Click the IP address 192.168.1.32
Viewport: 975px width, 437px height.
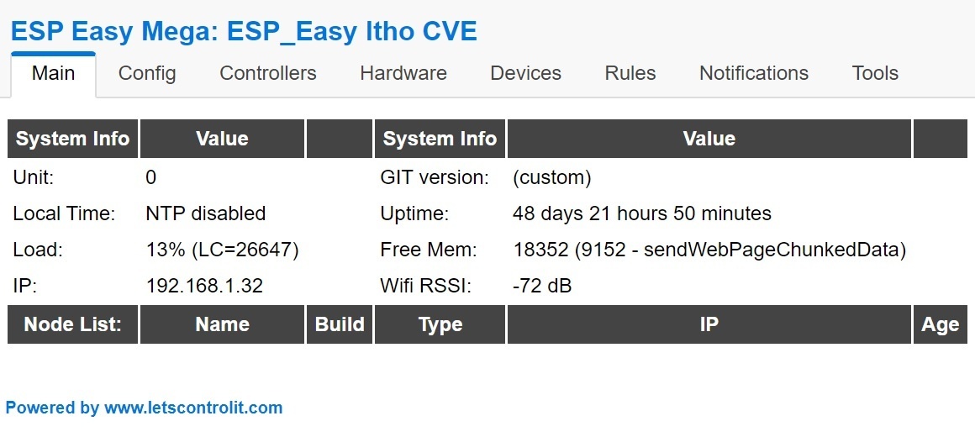pos(204,286)
